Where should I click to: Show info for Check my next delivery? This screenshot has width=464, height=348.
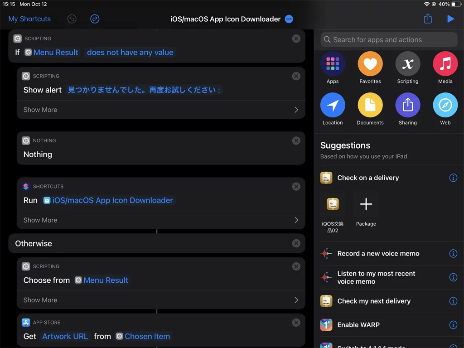point(453,301)
